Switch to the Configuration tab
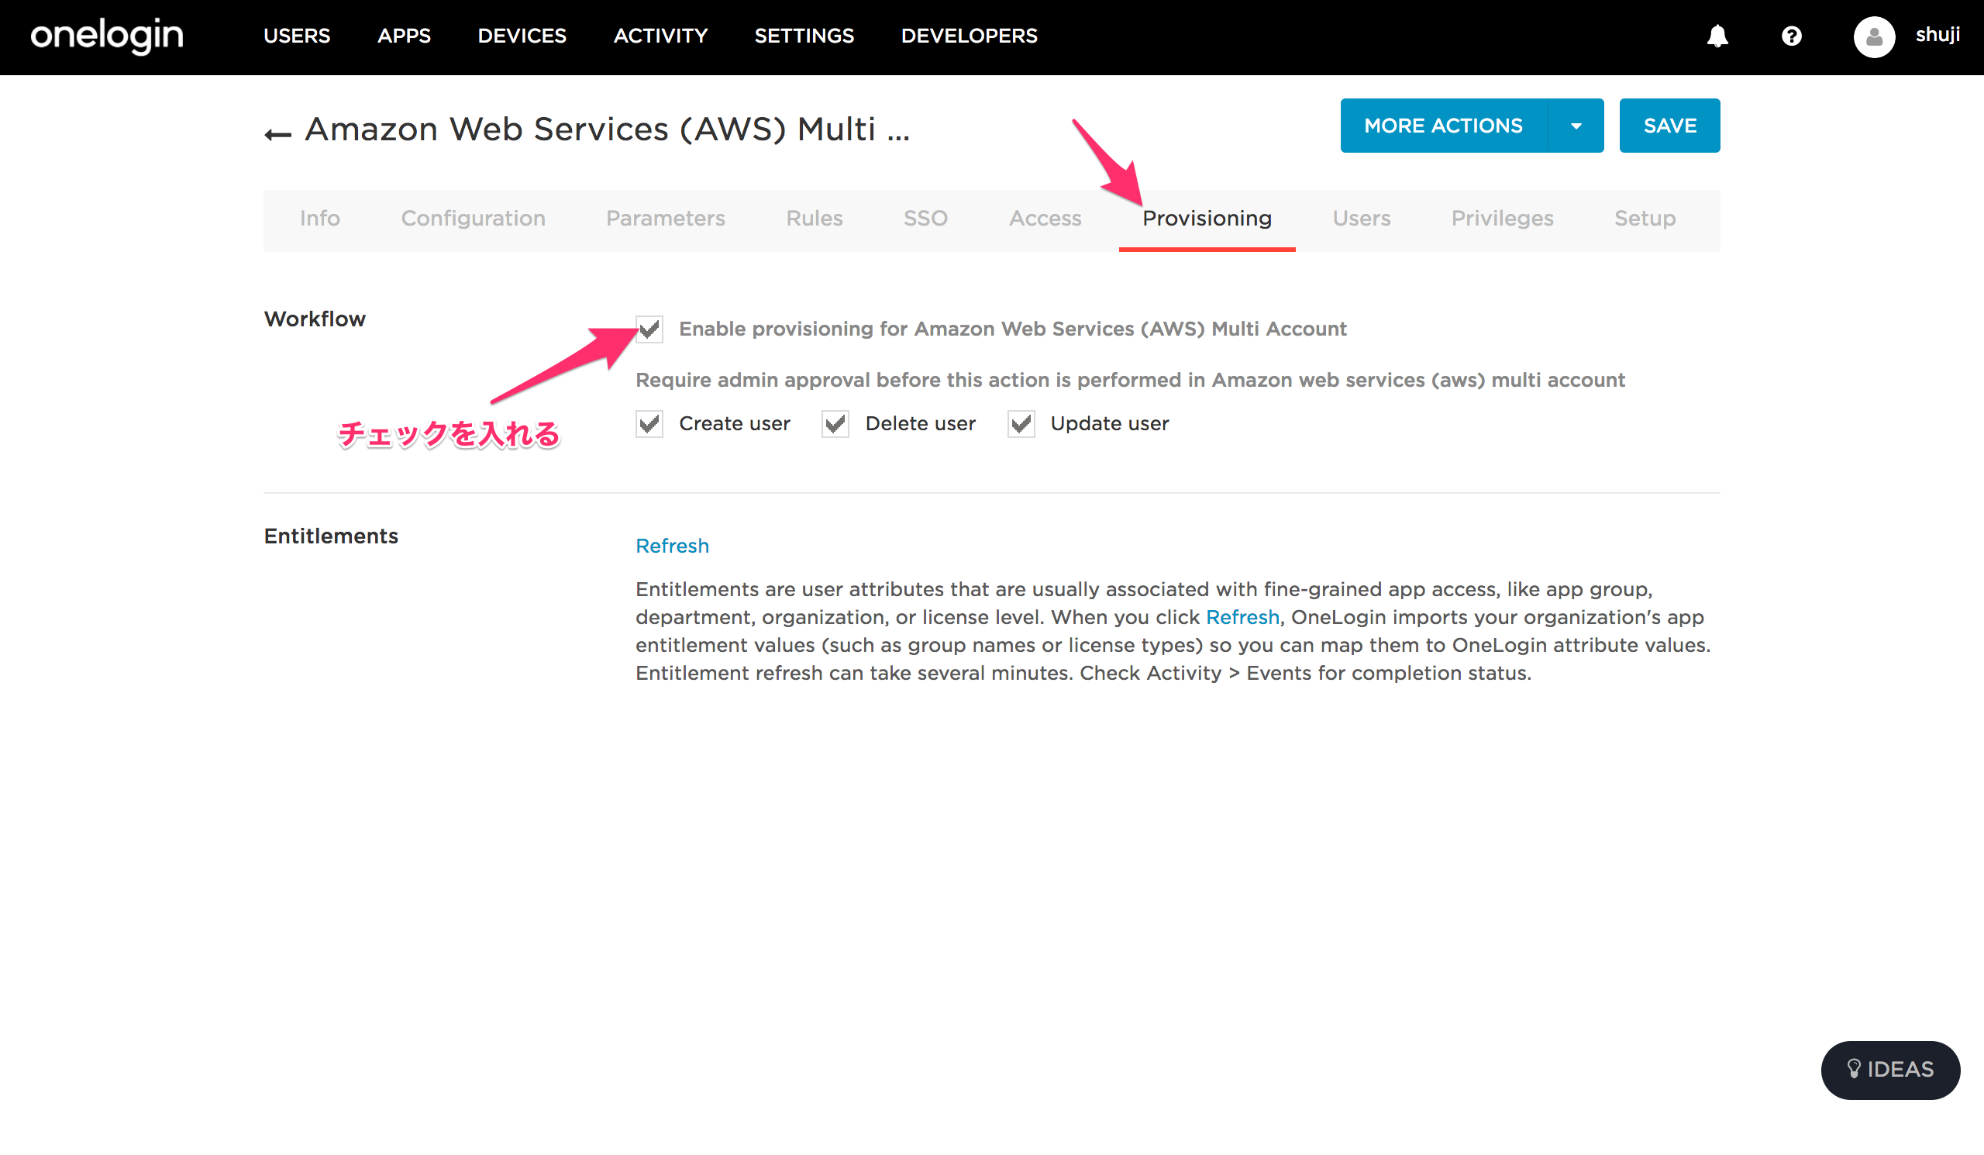1984x1155 pixels. point(473,218)
